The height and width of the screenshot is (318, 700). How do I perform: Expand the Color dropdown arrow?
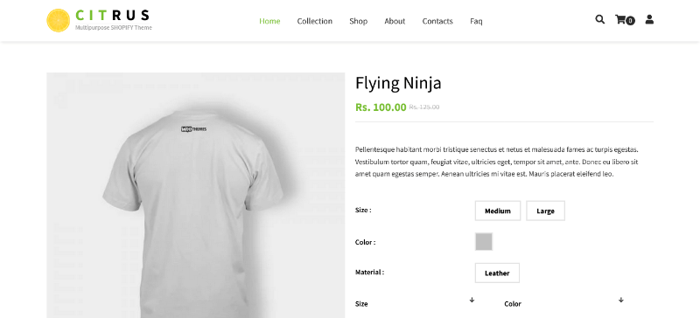tap(621, 301)
